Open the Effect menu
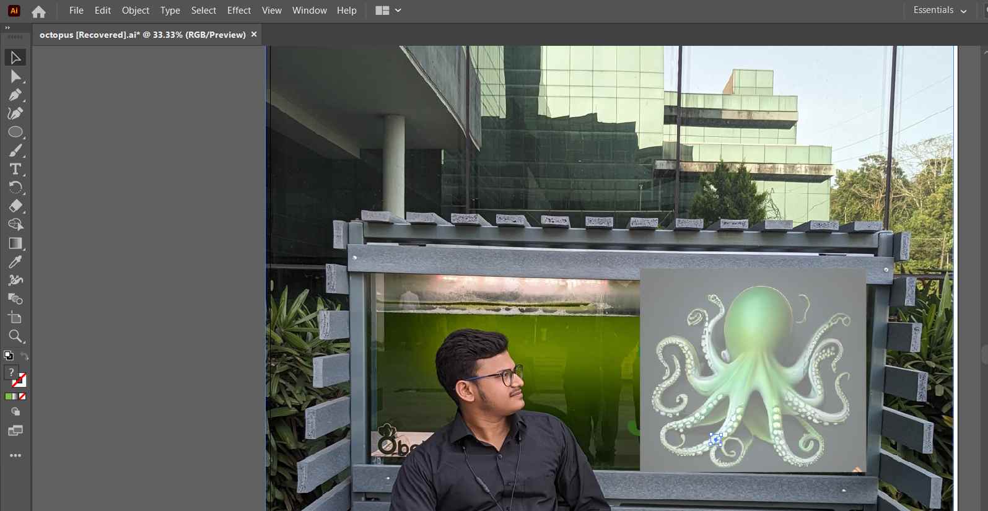Viewport: 988px width, 511px height. coord(238,11)
